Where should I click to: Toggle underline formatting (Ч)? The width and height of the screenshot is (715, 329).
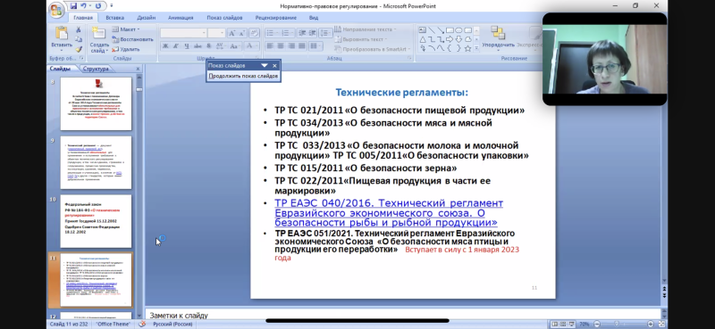tap(187, 46)
